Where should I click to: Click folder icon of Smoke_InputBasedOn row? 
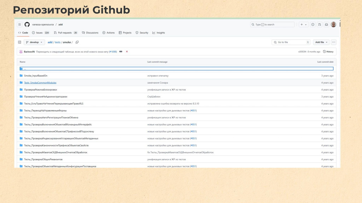tap(21, 75)
